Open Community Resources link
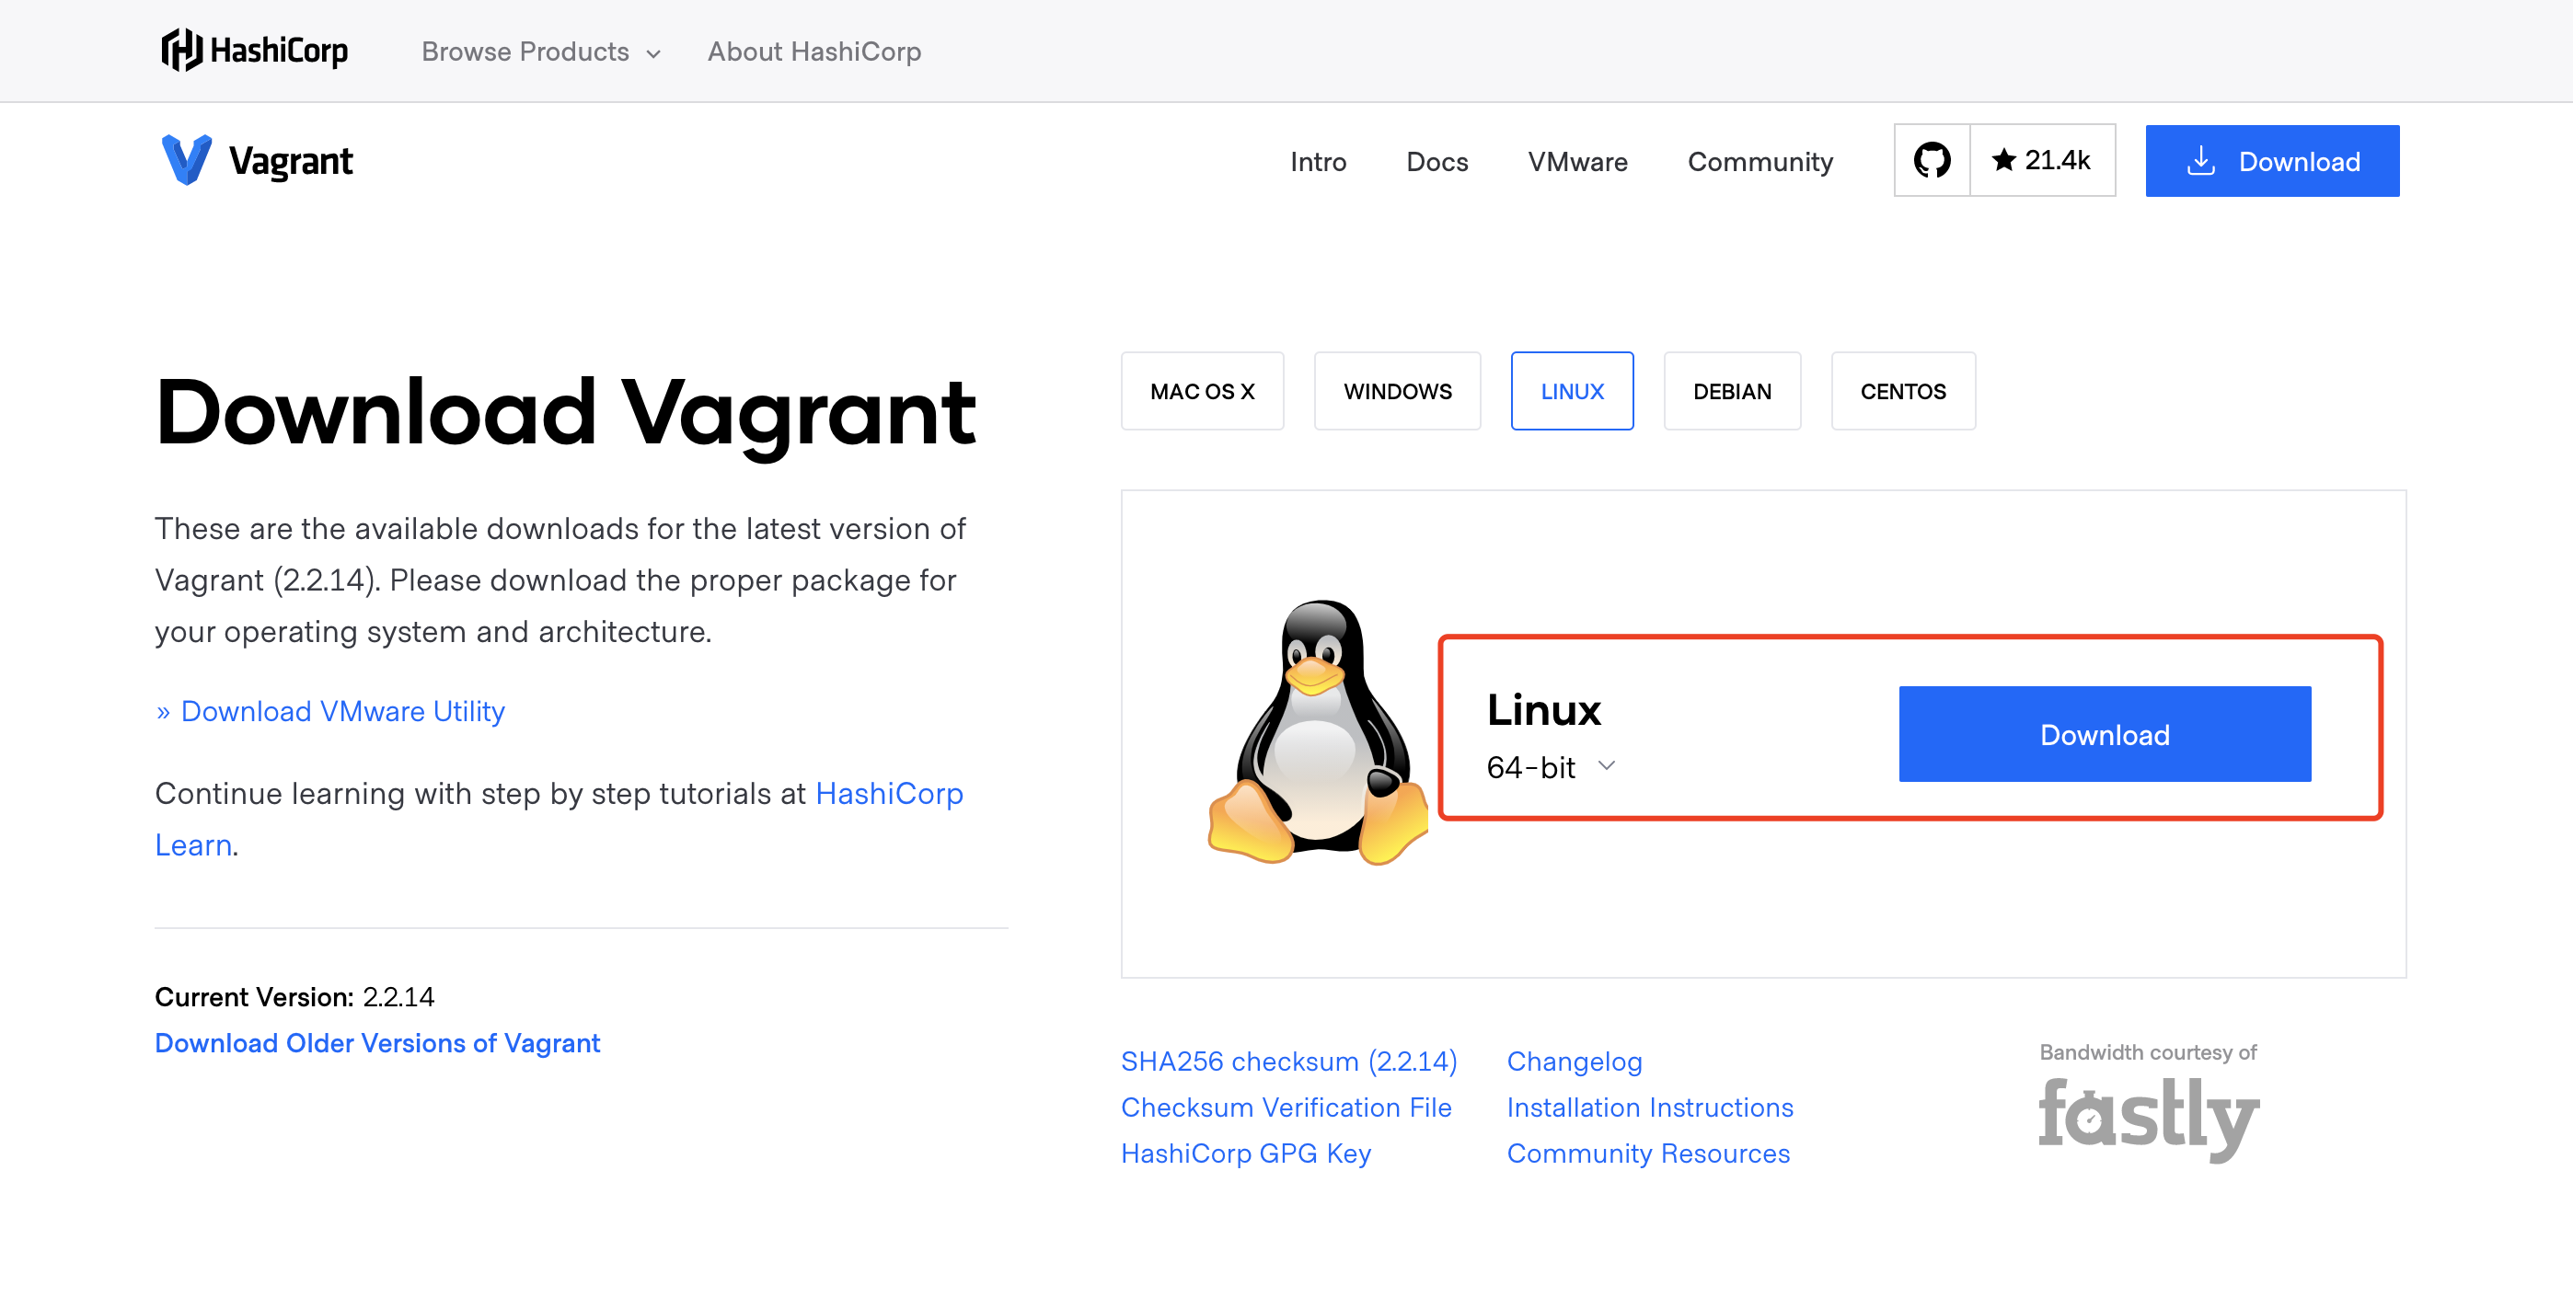Viewport: 2573px width, 1297px height. click(x=1647, y=1153)
